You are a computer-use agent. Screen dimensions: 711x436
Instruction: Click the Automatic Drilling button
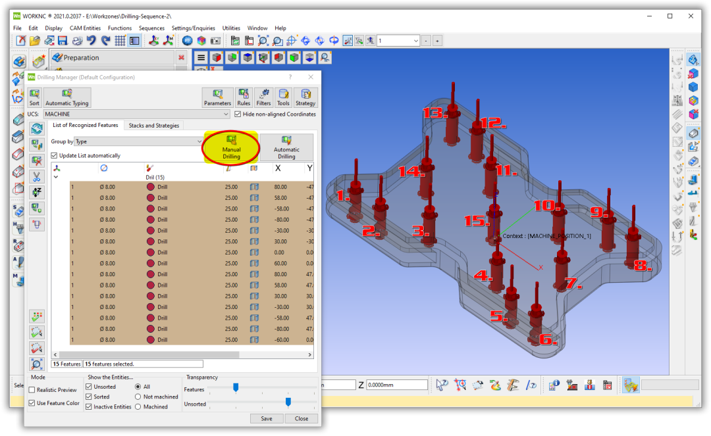coord(286,147)
